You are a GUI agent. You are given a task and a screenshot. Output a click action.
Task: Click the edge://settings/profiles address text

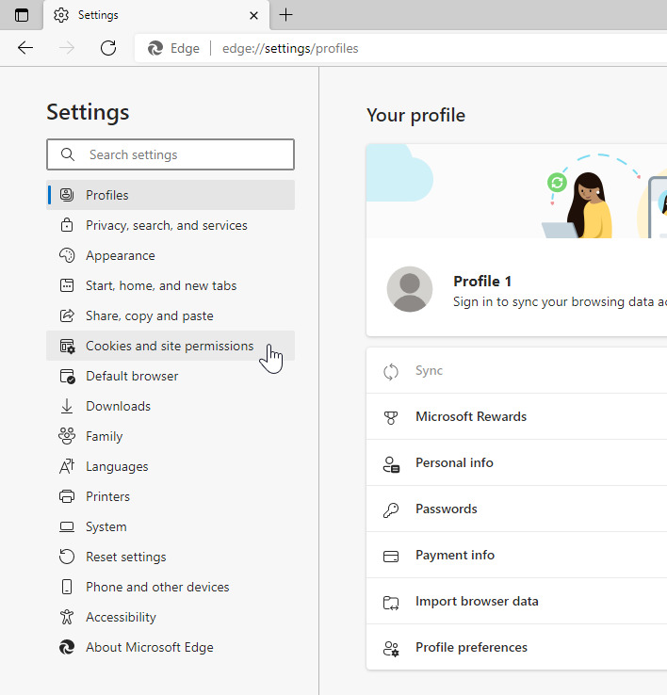[290, 48]
